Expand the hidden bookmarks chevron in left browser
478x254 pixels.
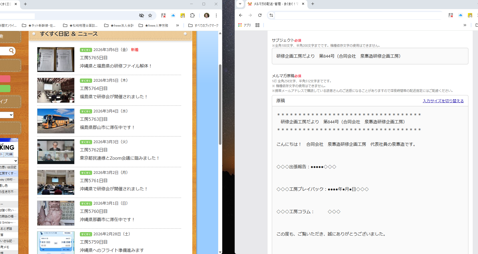[178, 25]
